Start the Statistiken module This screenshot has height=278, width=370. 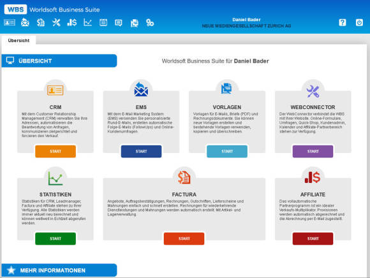(x=56, y=238)
